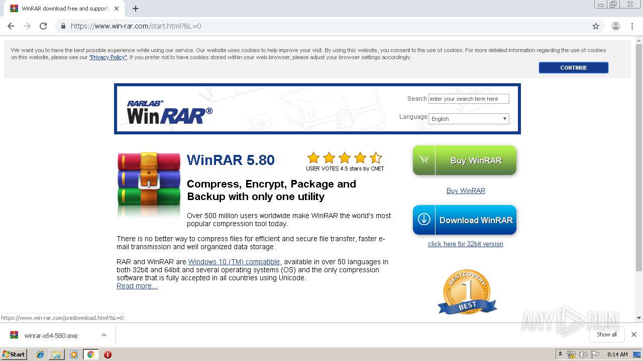This screenshot has height=361, width=643.
Task: Expand options chevron for winrar-x64-580.exe download
Action: point(103,335)
